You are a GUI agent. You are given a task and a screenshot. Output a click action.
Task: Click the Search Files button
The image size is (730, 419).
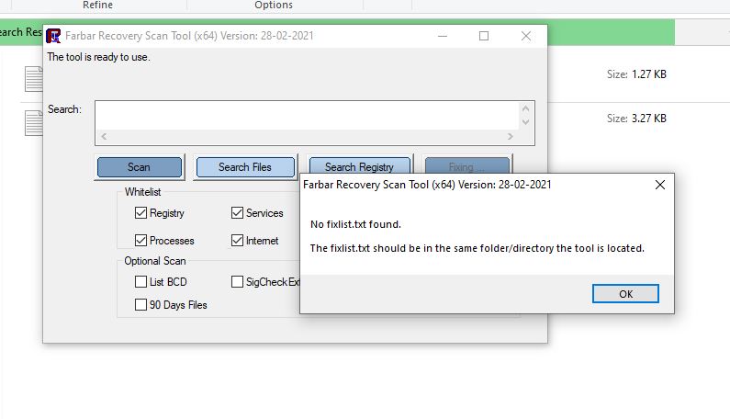click(245, 167)
